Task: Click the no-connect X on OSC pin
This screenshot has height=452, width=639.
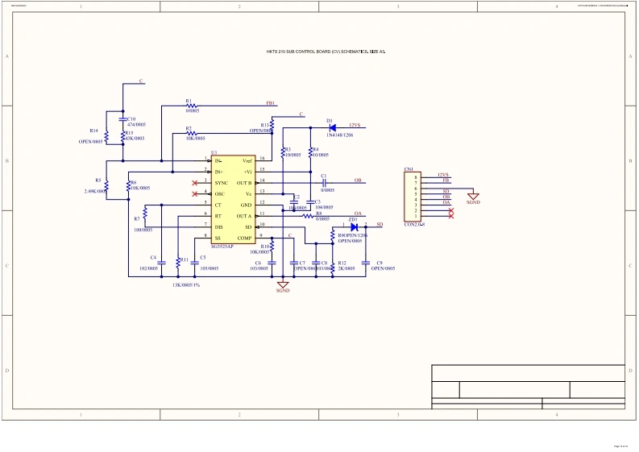Action: [x=195, y=193]
